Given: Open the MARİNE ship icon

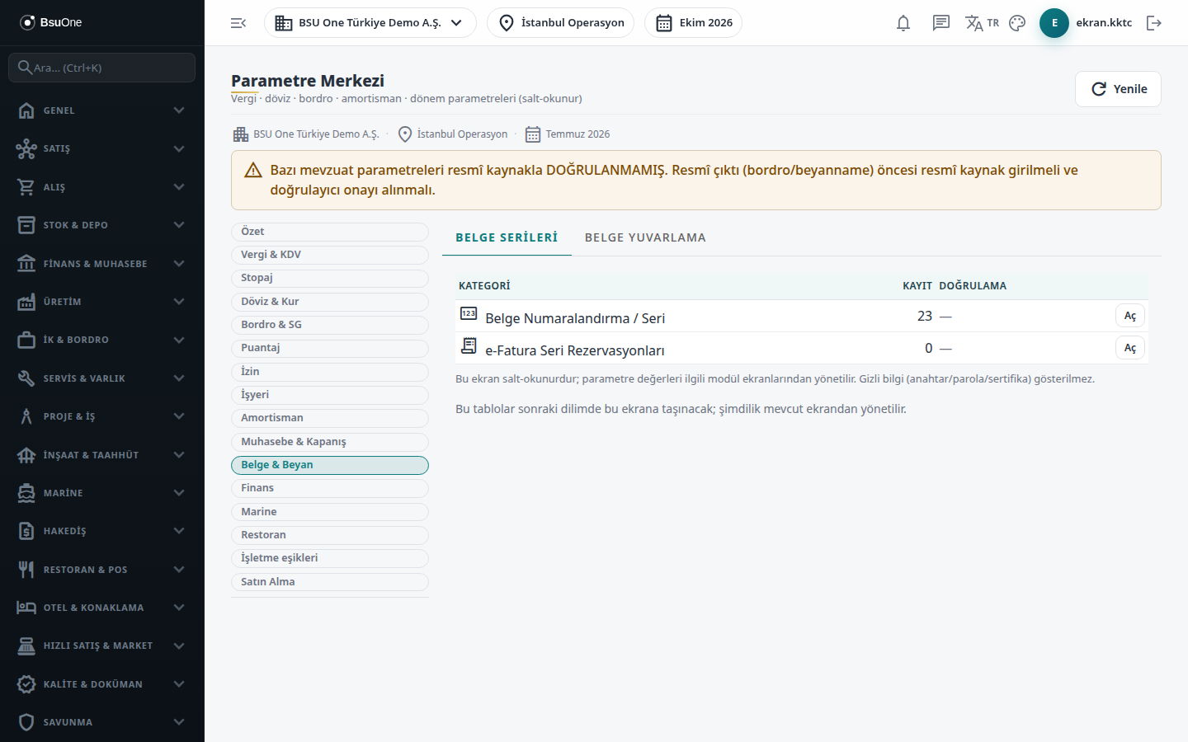Looking at the screenshot, I should 26,493.
